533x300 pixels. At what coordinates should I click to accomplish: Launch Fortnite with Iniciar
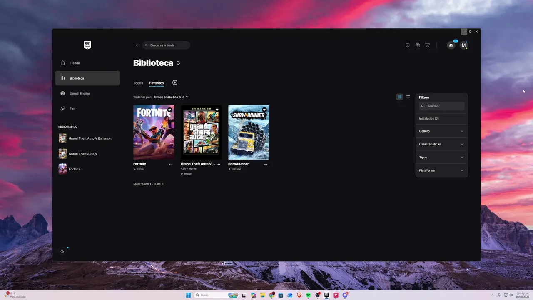(139, 169)
